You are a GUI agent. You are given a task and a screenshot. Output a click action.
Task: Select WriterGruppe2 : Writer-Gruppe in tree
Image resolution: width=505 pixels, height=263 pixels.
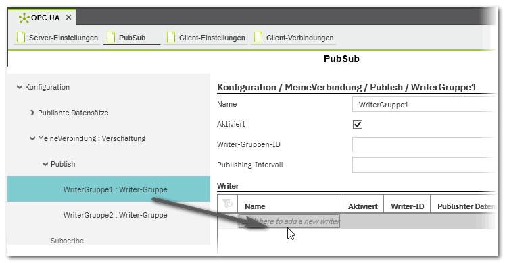pos(116,215)
